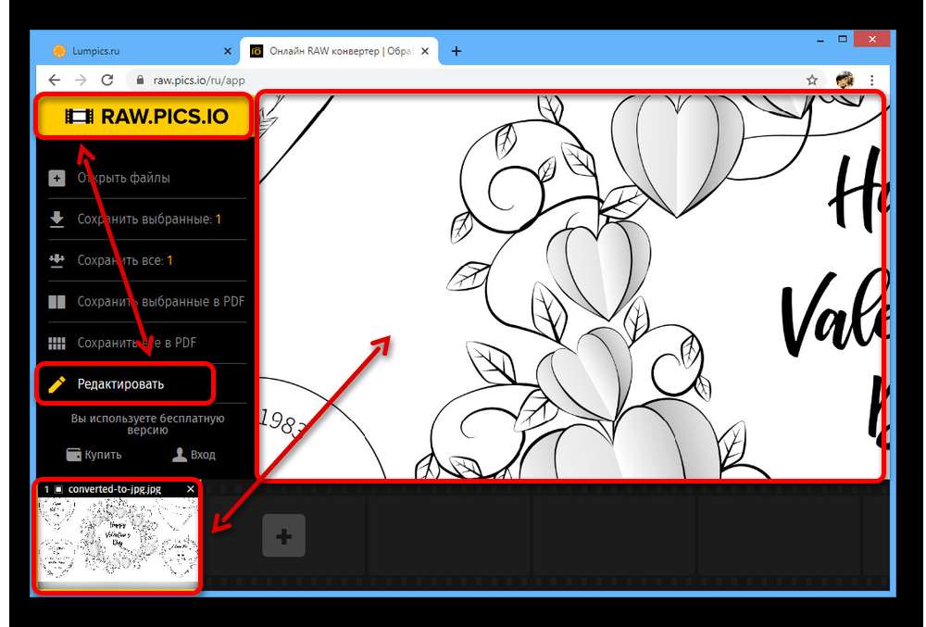Image resolution: width=926 pixels, height=627 pixels.
Task: Click the two-page PDF icon
Action: [56, 302]
